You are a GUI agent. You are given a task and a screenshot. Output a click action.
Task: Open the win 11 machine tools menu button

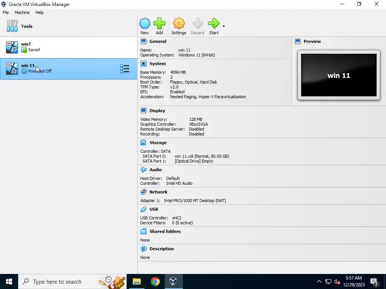pyautogui.click(x=124, y=69)
